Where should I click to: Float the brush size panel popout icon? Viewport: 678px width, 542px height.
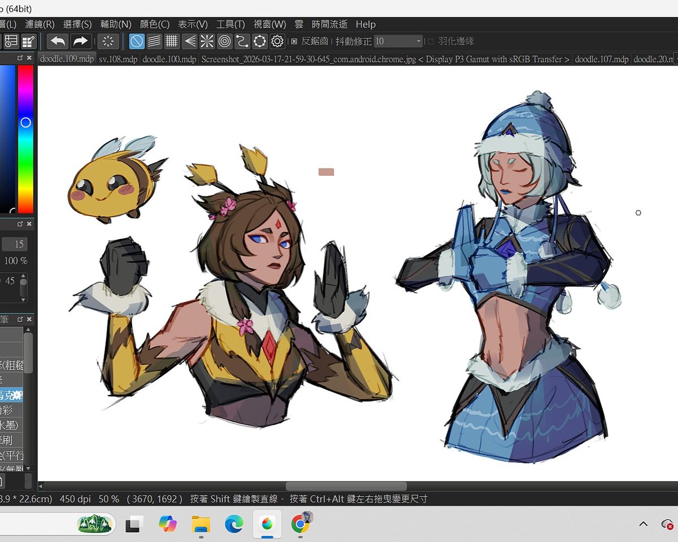[20, 224]
